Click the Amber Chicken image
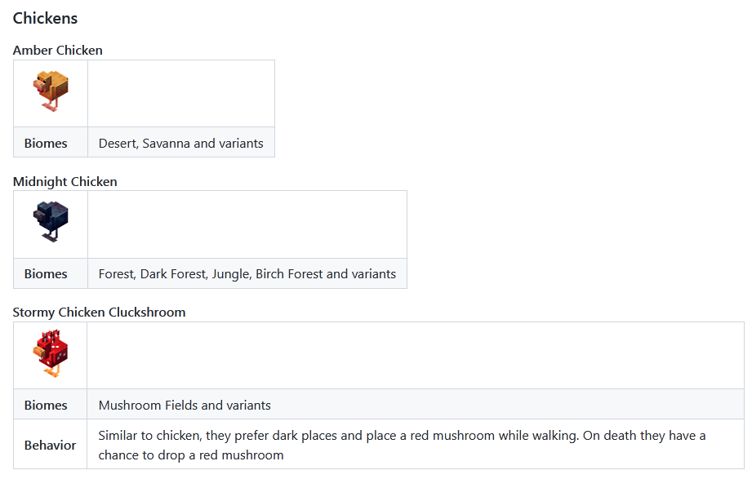The image size is (752, 479). point(51,91)
